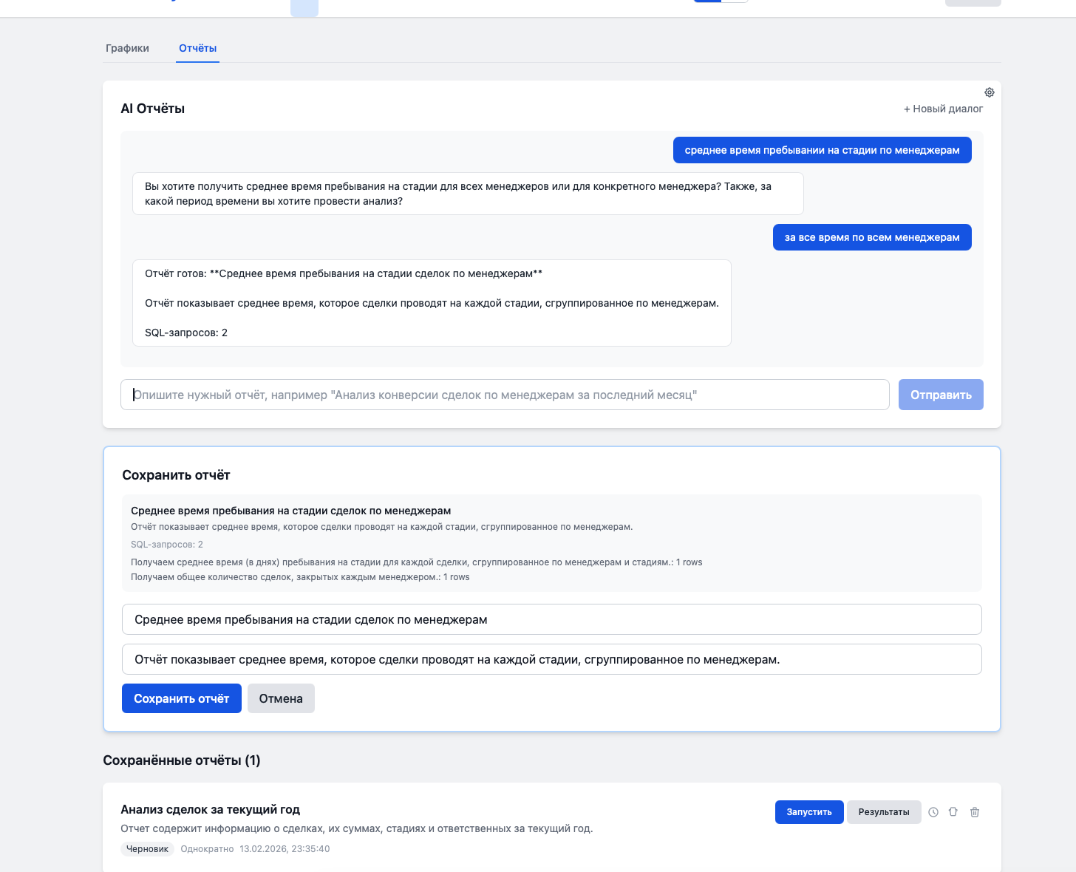The height and width of the screenshot is (872, 1076).
Task: Flip the toggle switch at the top
Action: tap(719, 0)
